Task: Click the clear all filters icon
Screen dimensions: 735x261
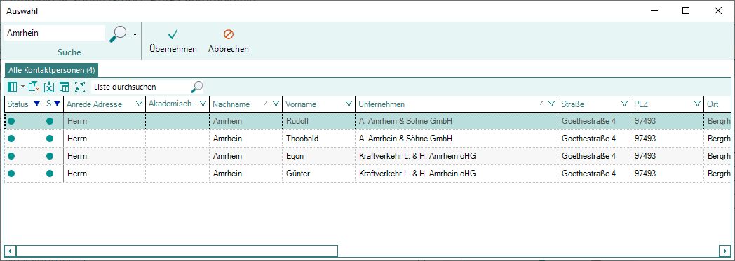Action: [x=34, y=87]
